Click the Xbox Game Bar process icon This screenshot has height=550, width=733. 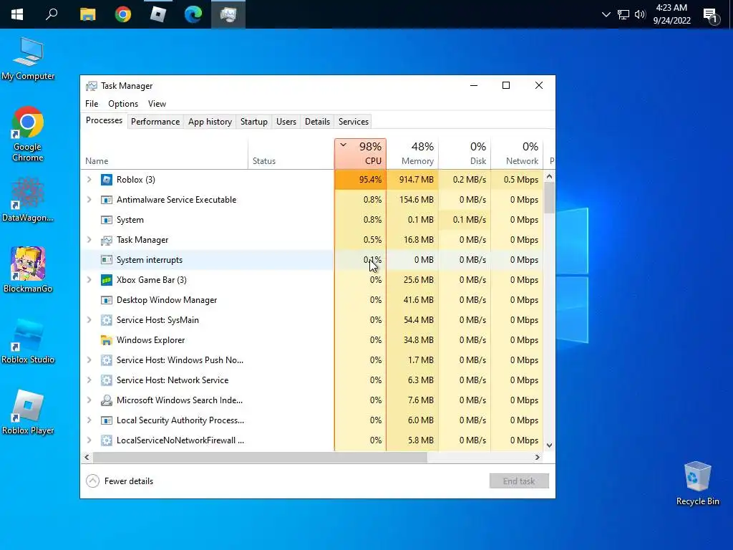pos(107,280)
